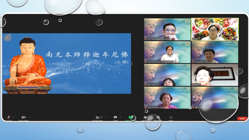Leave the meeting with red Leave button
Image resolution: width=249 pixels, height=140 pixels.
click(x=242, y=119)
